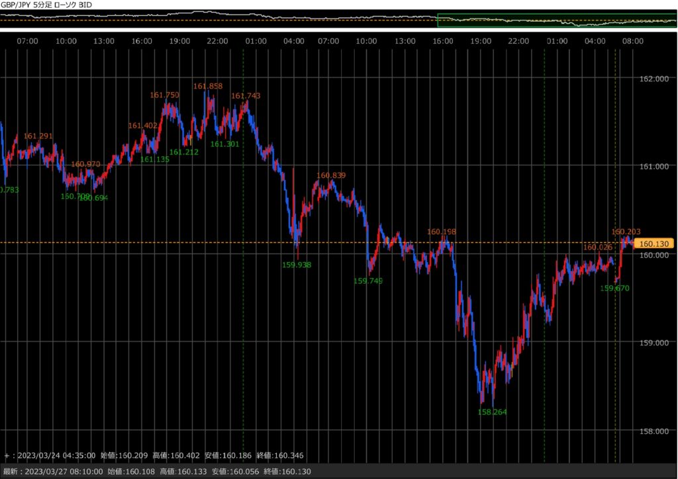Click the 08:00 time axis label
The height and width of the screenshot is (479, 678).
[x=633, y=40]
